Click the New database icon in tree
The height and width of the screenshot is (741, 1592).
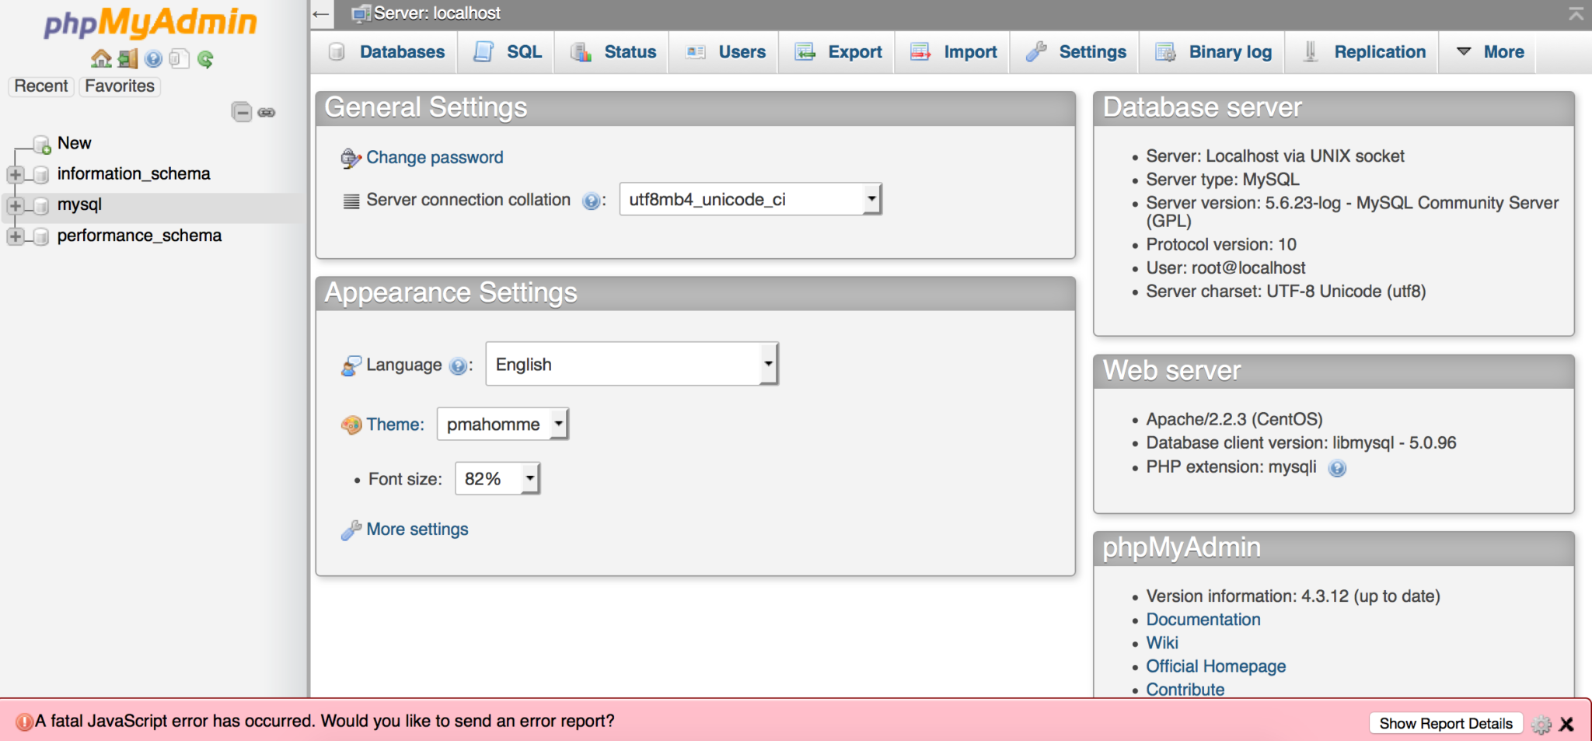coord(43,144)
